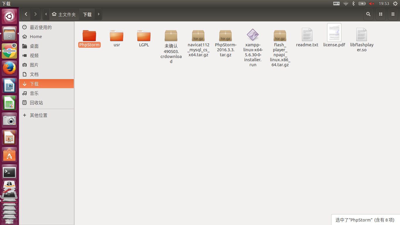Image resolution: width=400 pixels, height=225 pixels.
Task: Open 最近使用的 in sidebar
Action: point(47,27)
